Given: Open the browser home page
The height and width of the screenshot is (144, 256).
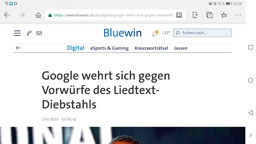Looking at the screenshot, I should [x=38, y=15].
